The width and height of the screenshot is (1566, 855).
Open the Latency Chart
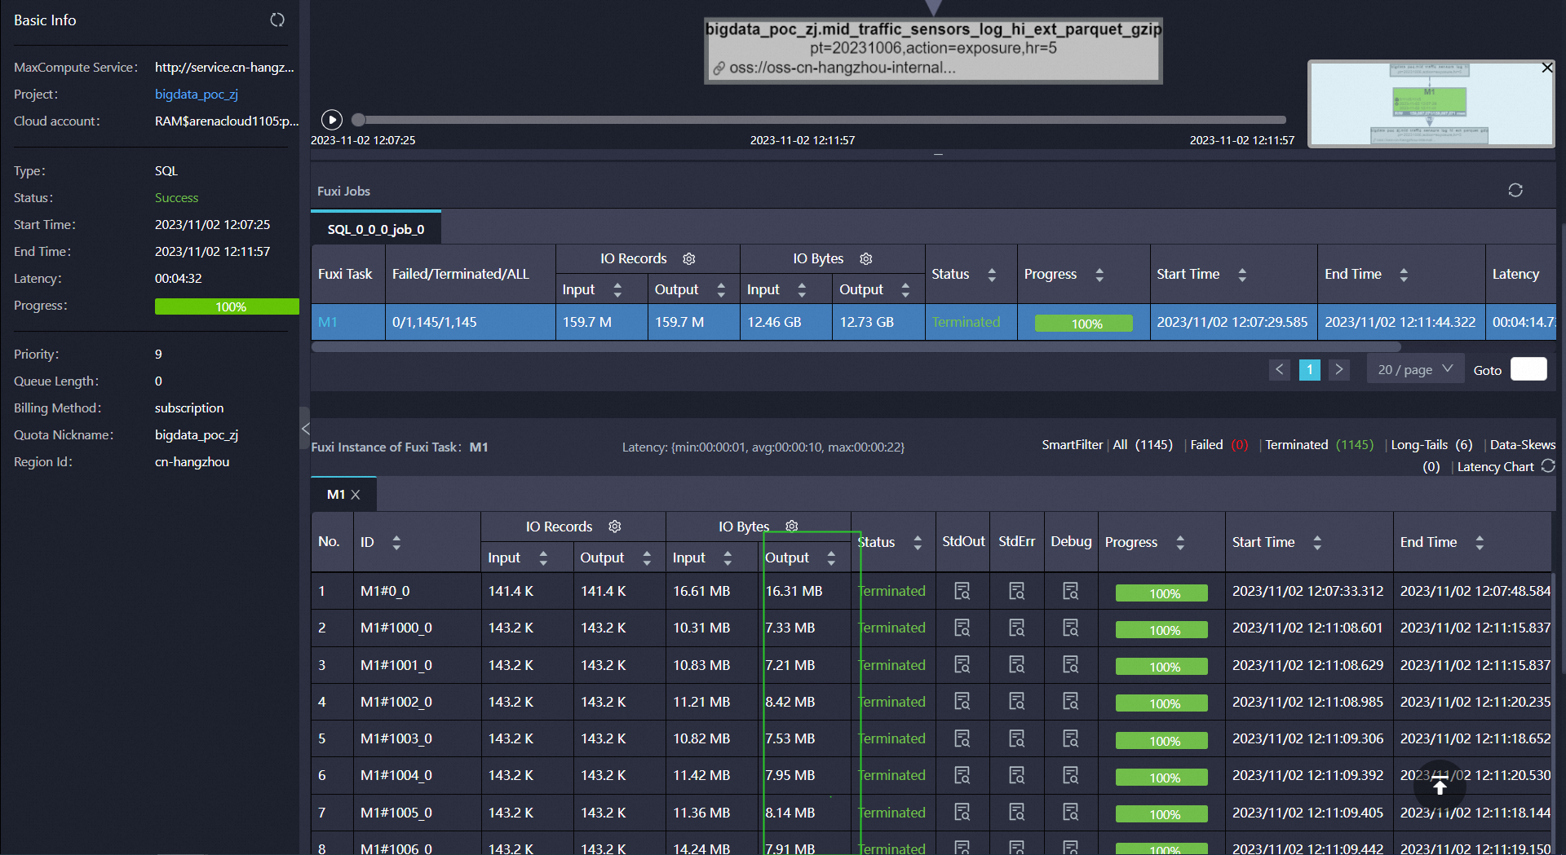click(1495, 467)
